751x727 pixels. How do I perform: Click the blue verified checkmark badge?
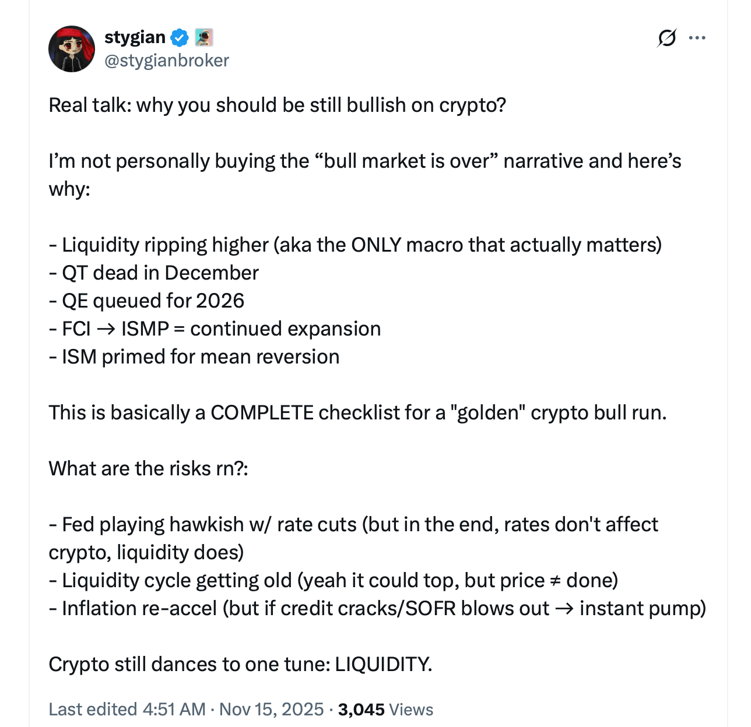click(x=179, y=37)
